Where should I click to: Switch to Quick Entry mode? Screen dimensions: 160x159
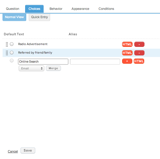coord(39,17)
